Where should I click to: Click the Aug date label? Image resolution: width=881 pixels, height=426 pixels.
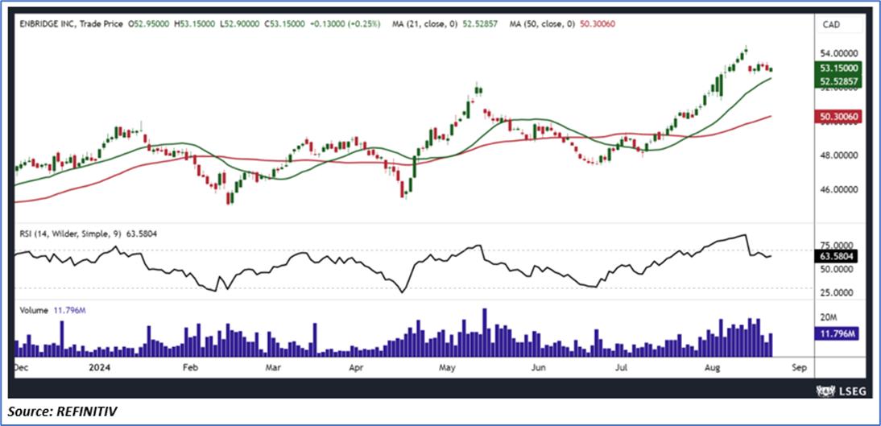coord(713,367)
